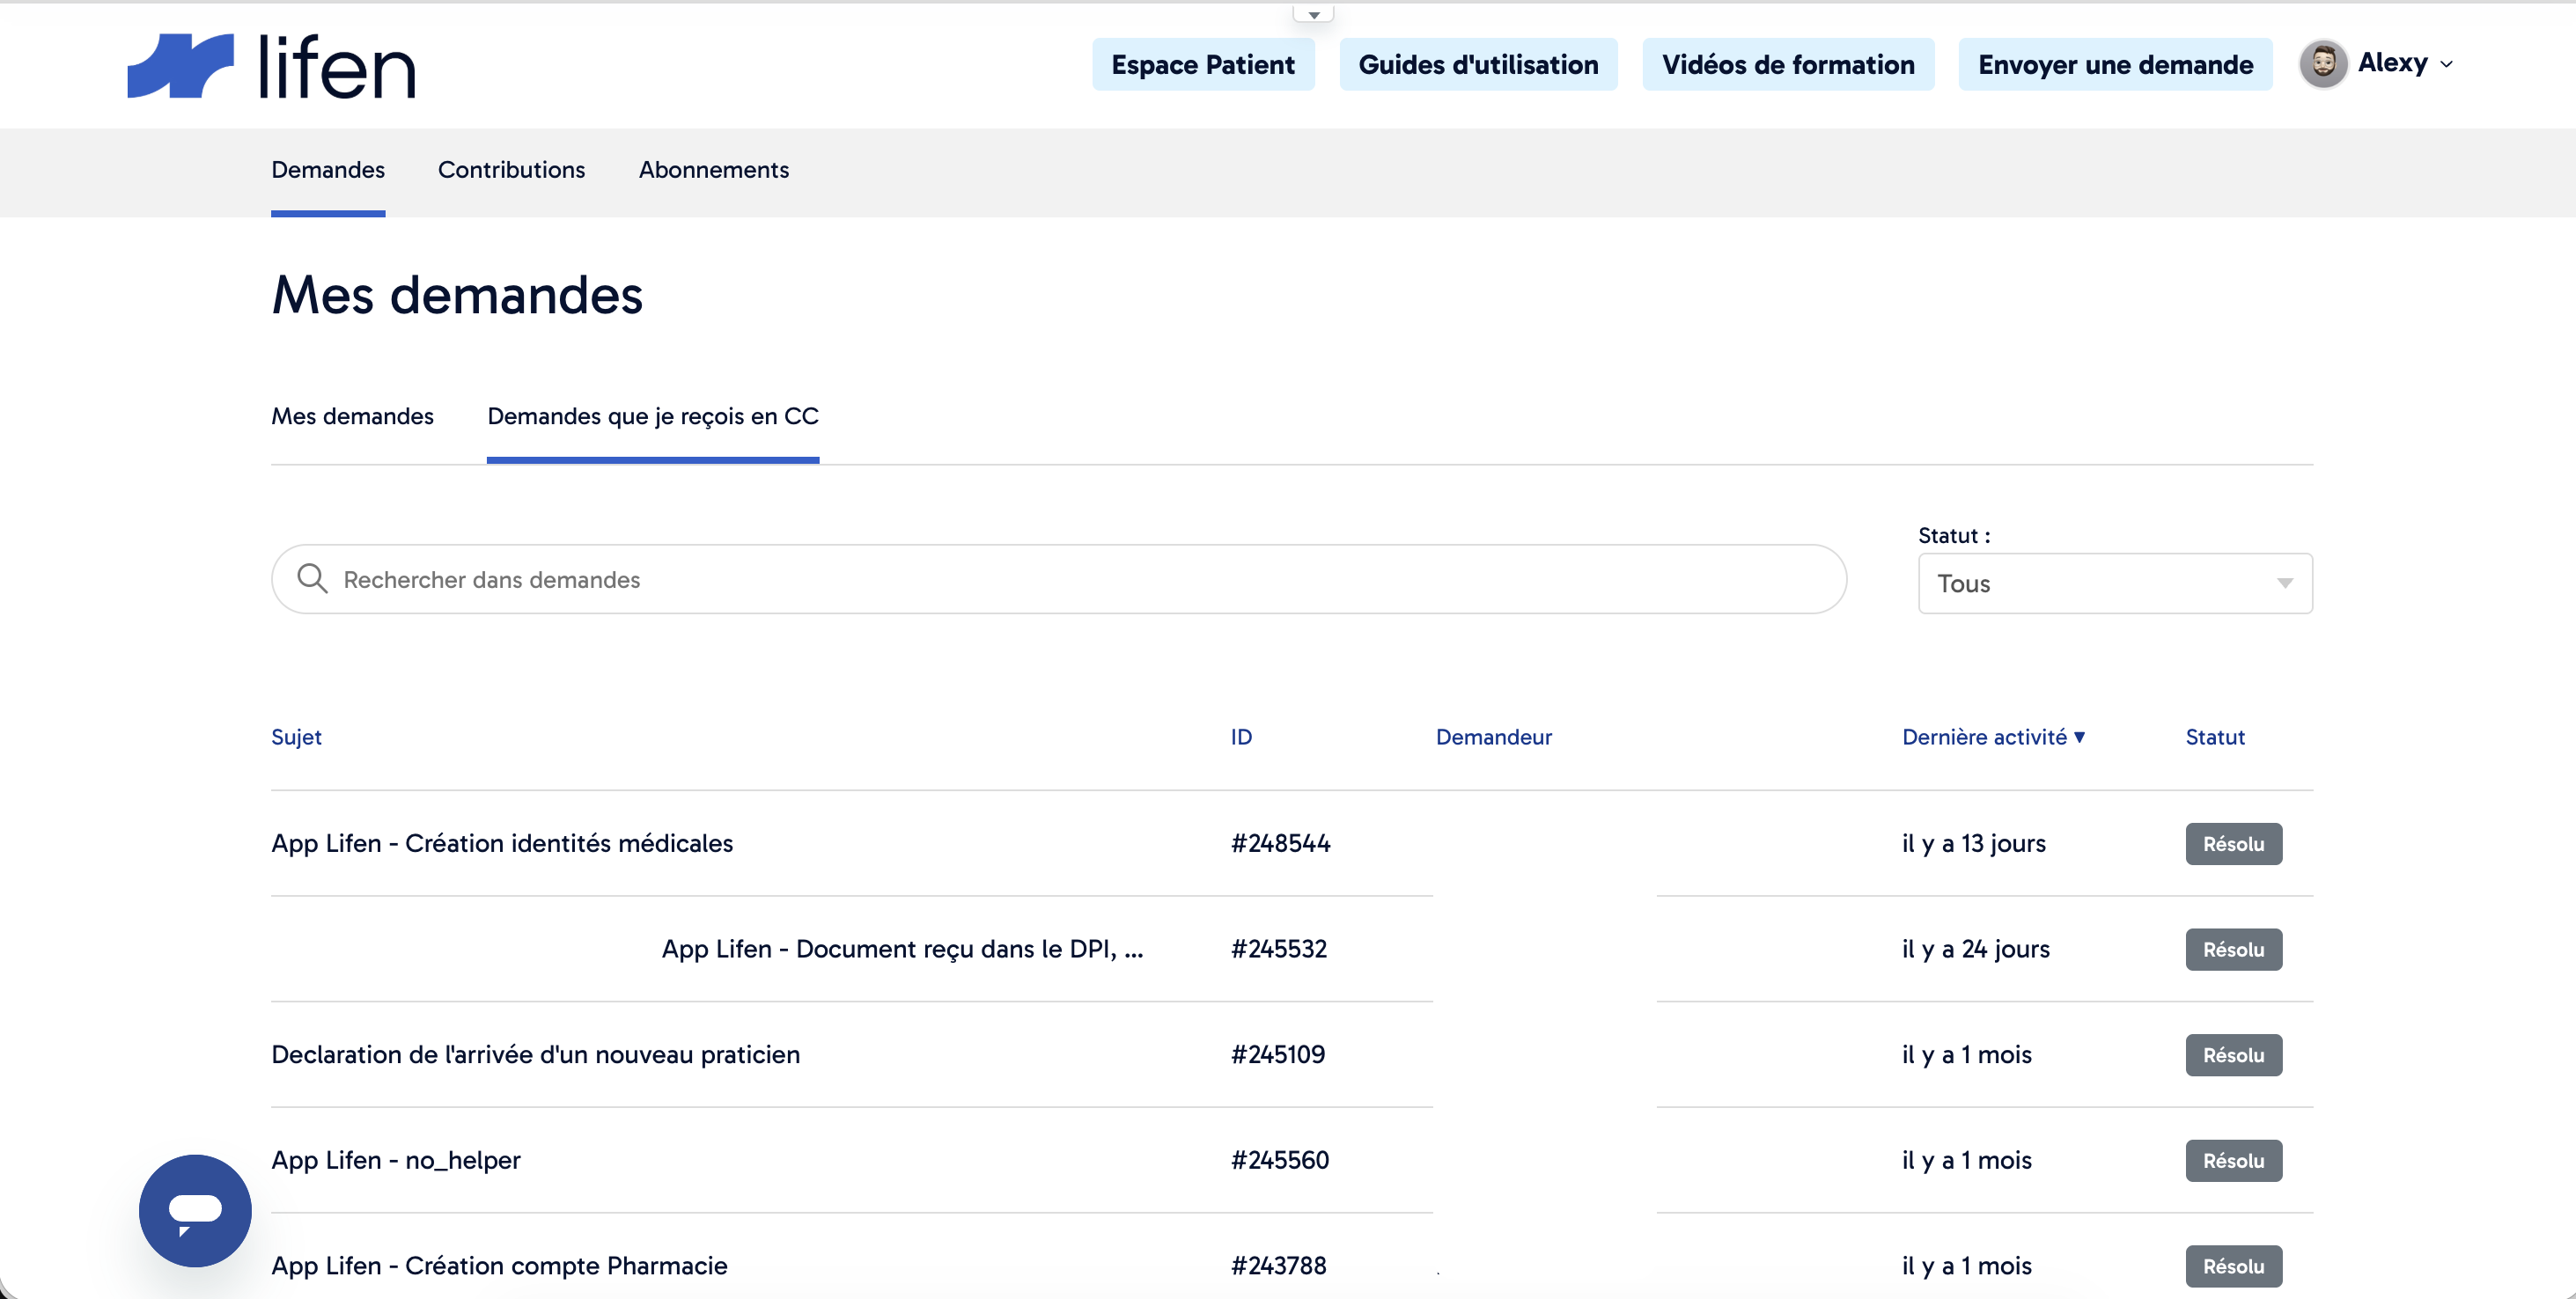Open request App Lifen - Document reçu dans le DPI

point(902,949)
